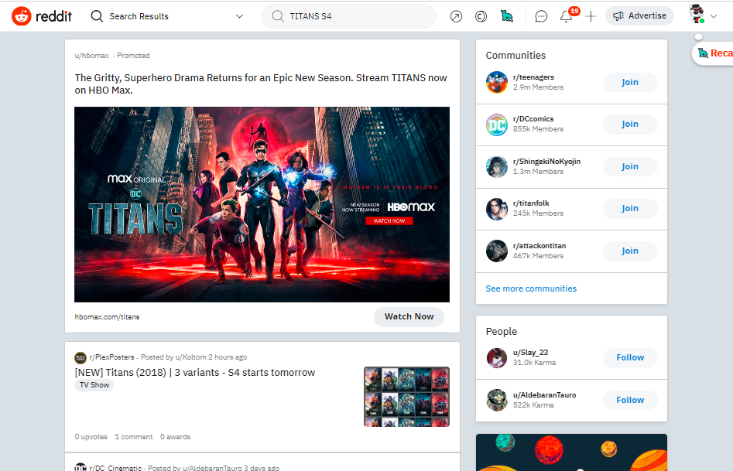The height and width of the screenshot is (471, 733).
Task: Open u/hbomax promoted user link
Action: [91, 56]
